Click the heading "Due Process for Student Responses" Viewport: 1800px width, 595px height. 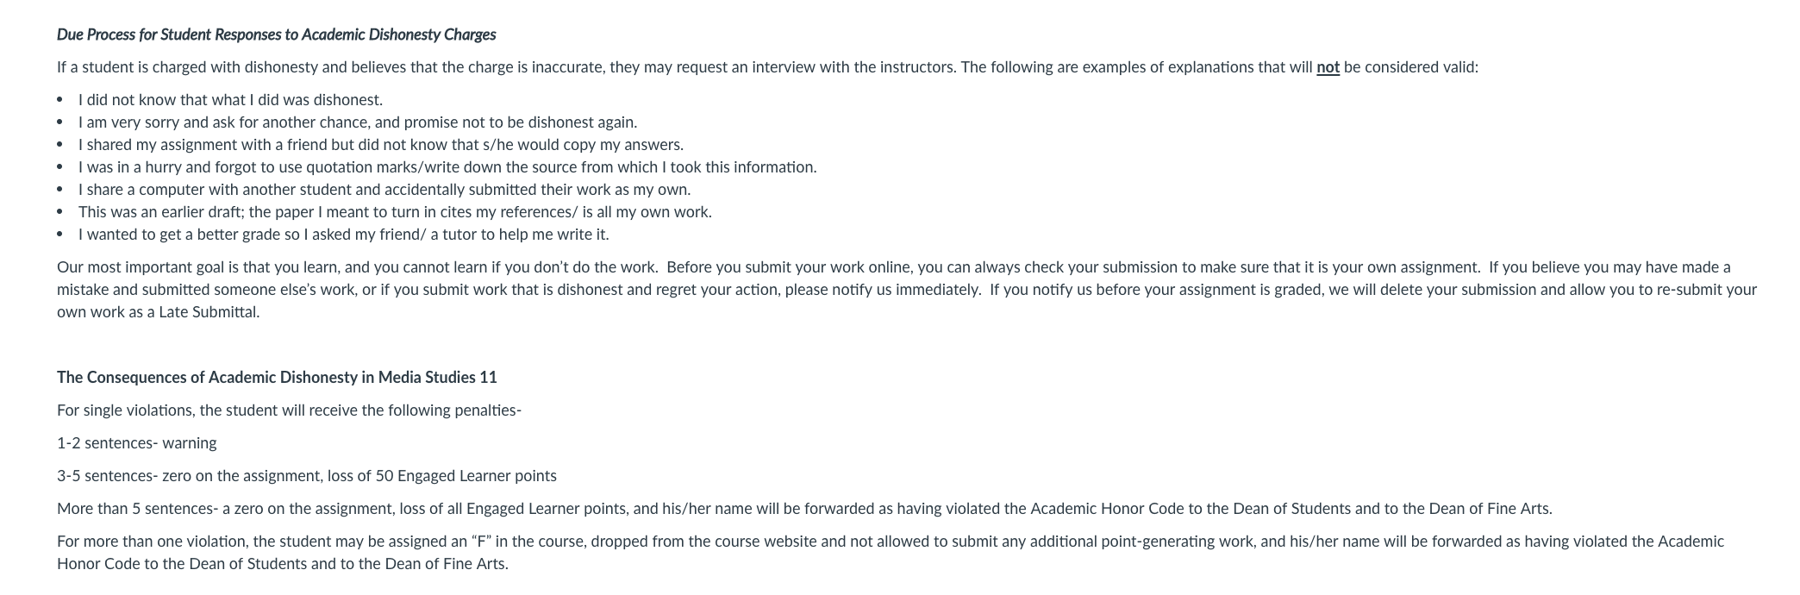pos(277,34)
